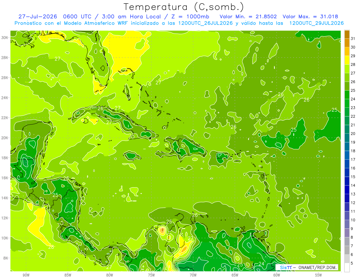Click the "14N" latitude axis label
The image size is (361, 279).
(5, 198)
